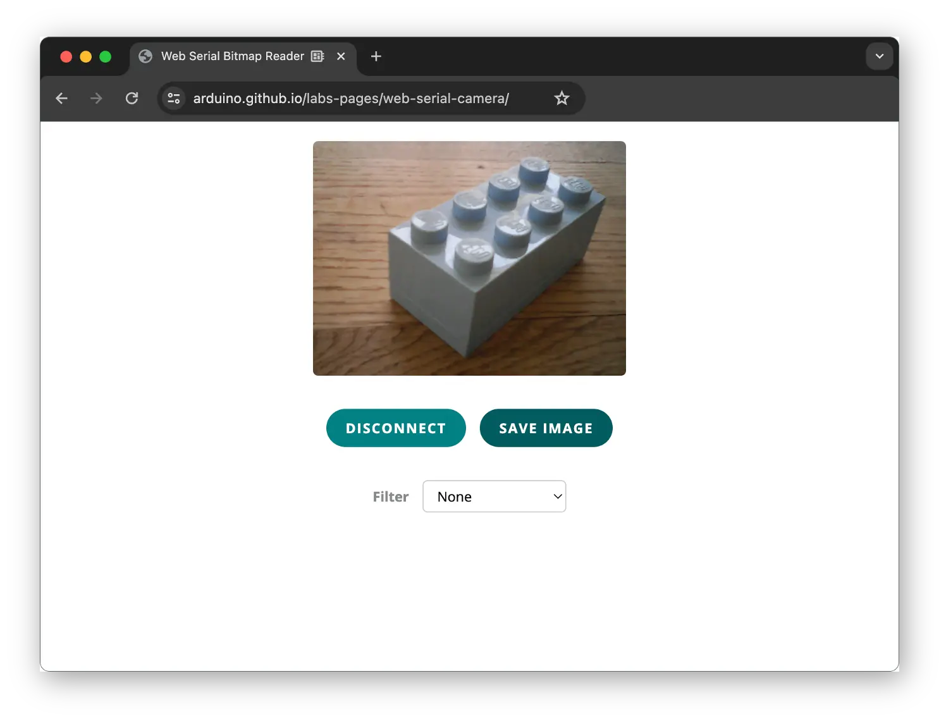Screen dimensions: 946x721
Task: Minimize the window using yellow button
Action: pyautogui.click(x=86, y=57)
